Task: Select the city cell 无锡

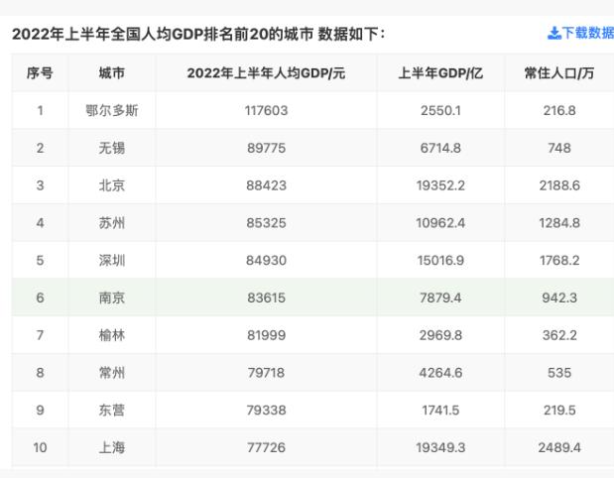Action: [x=112, y=148]
